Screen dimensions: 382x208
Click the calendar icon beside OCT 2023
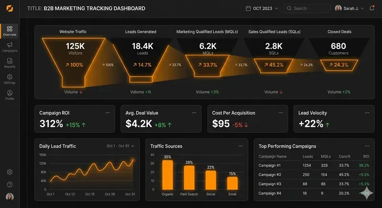pos(248,9)
